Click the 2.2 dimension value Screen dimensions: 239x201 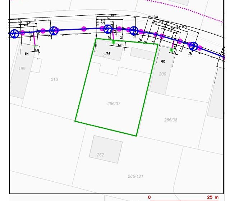click(x=155, y=23)
